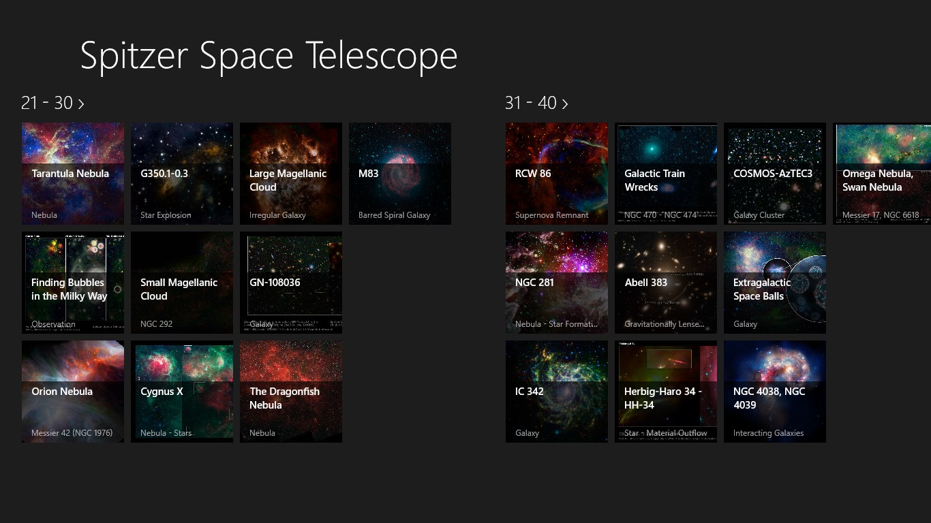Open the Large Magellanic Cloud tile

(x=291, y=174)
